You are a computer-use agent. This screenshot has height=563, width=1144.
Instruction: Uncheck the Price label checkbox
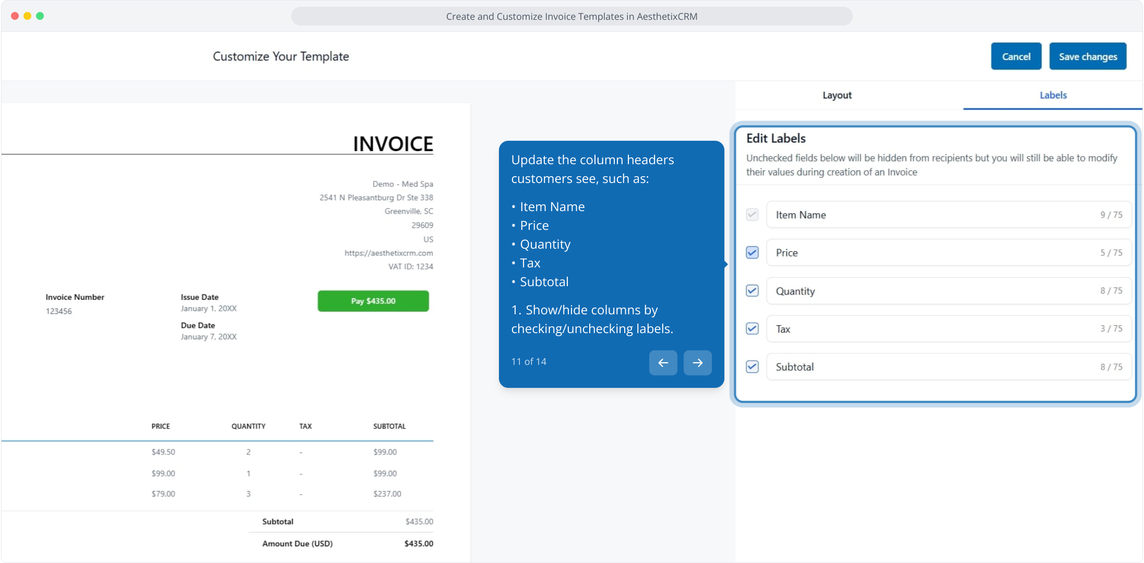tap(752, 253)
